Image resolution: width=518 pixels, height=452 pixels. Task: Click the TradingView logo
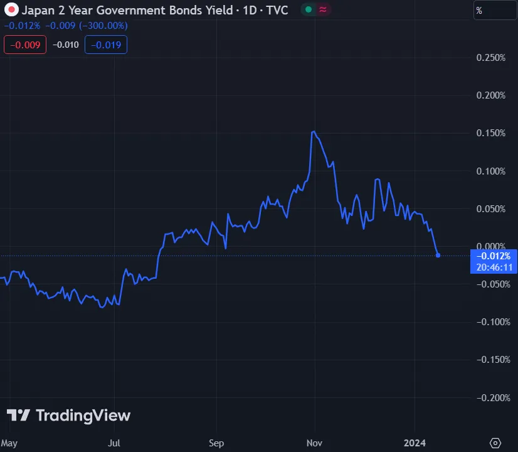click(x=68, y=416)
